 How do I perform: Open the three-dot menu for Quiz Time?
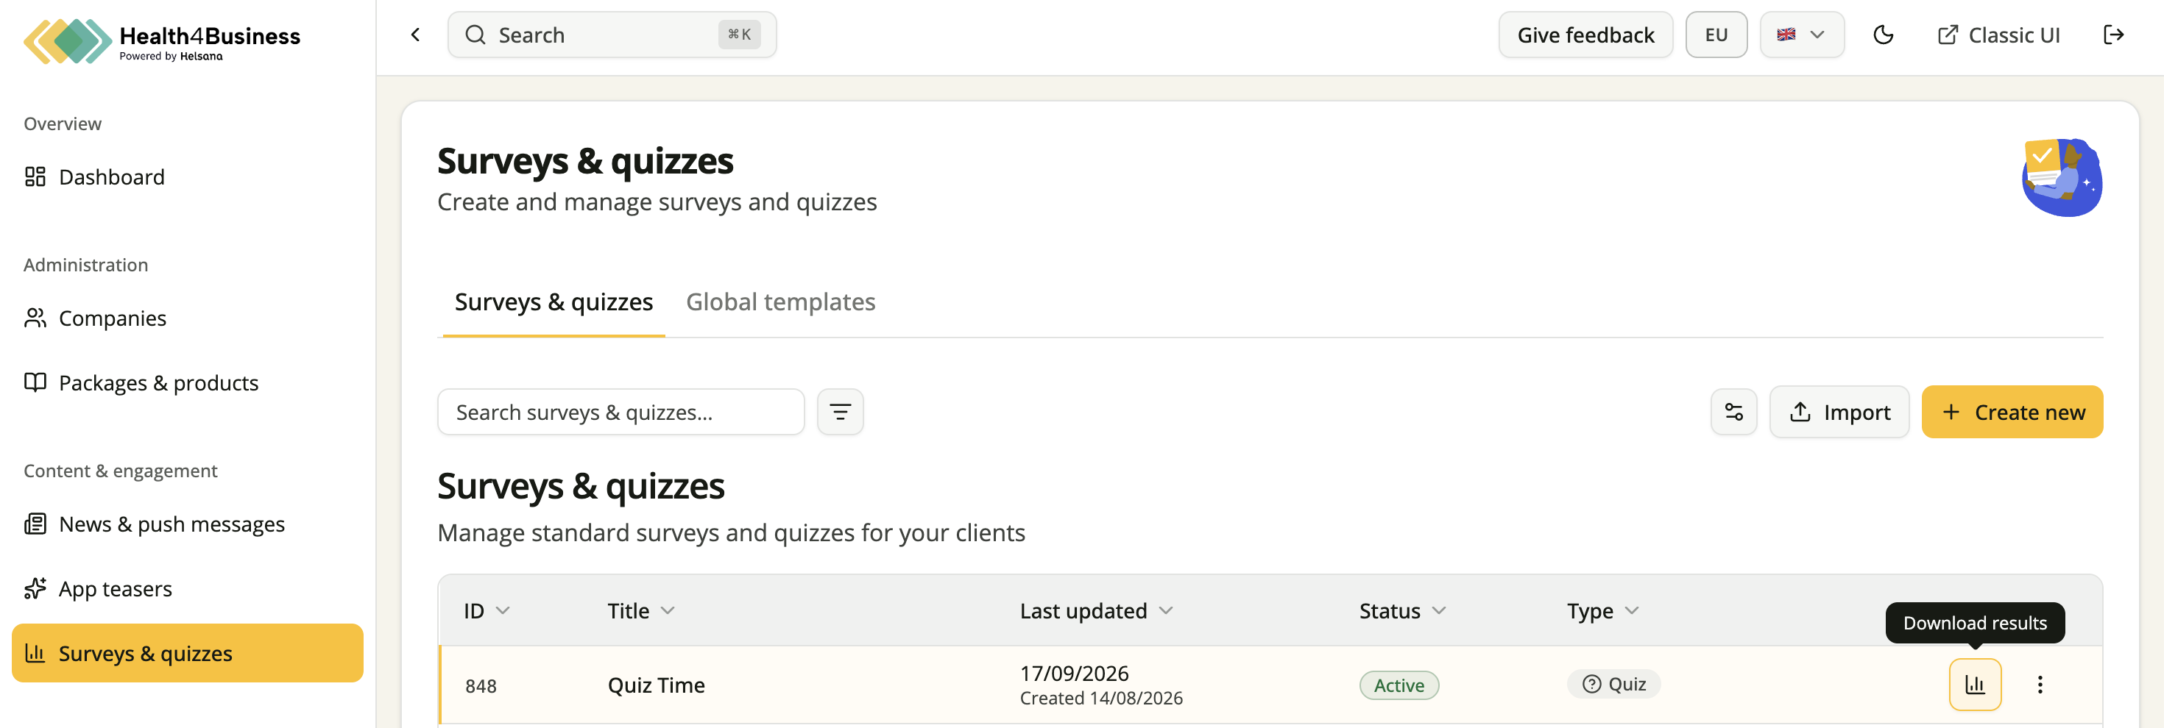pyautogui.click(x=2040, y=685)
